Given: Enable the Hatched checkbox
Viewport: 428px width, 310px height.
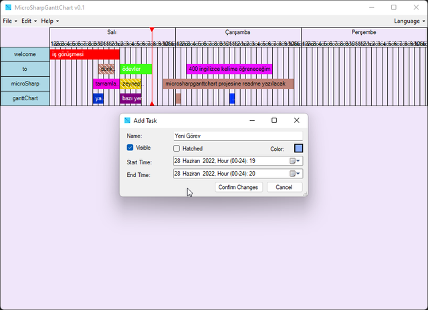Looking at the screenshot, I should (177, 148).
